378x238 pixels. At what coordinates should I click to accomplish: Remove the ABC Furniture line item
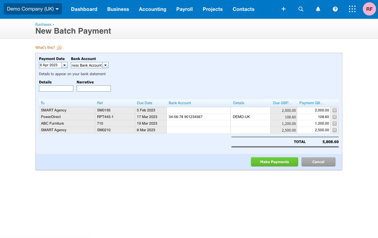334,123
